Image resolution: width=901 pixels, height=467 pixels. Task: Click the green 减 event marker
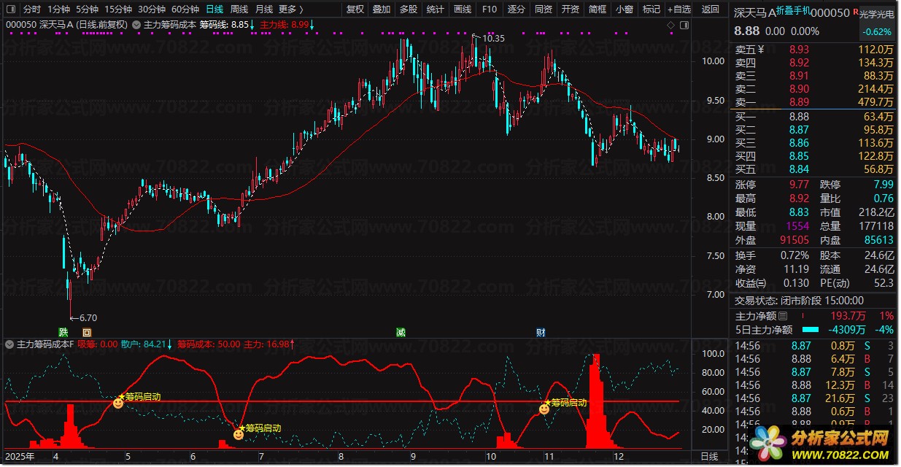pyautogui.click(x=401, y=333)
